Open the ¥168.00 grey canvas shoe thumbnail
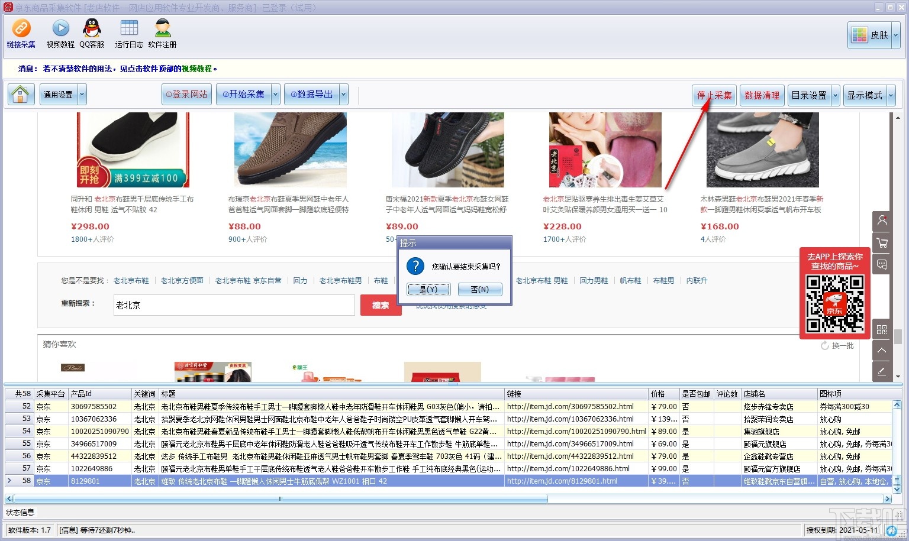Viewport: 909px width, 541px height. (x=763, y=150)
